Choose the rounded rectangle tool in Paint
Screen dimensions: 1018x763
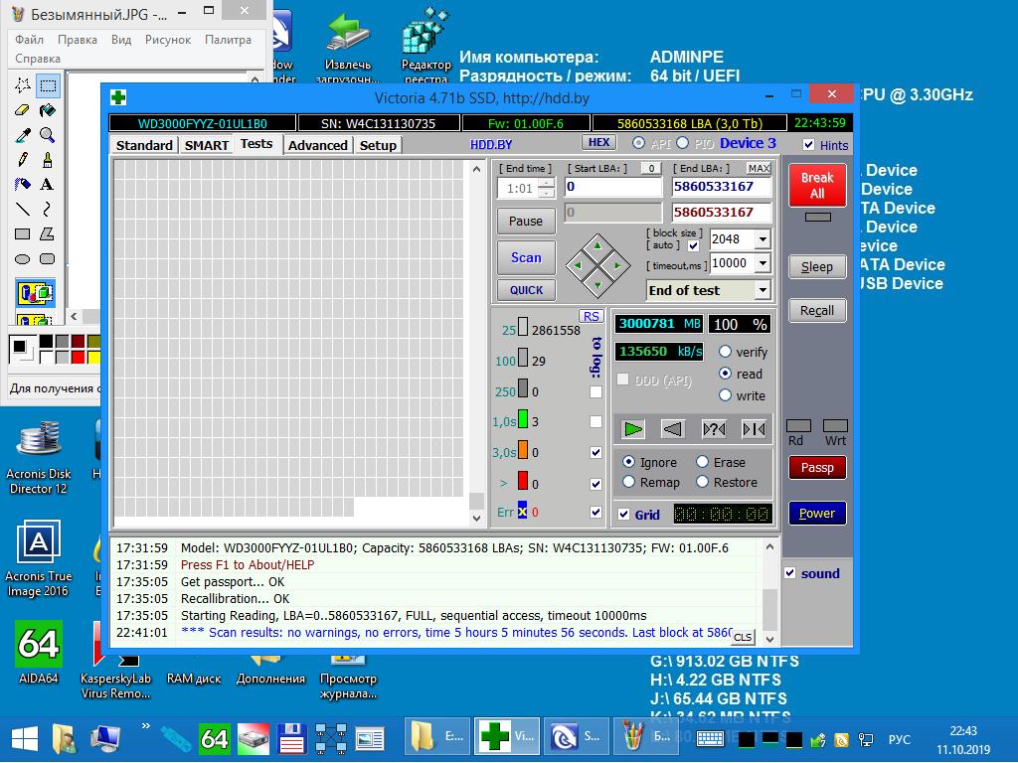click(x=48, y=259)
